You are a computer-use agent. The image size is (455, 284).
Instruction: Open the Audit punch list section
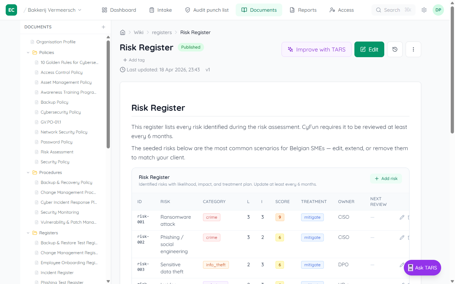(207, 10)
